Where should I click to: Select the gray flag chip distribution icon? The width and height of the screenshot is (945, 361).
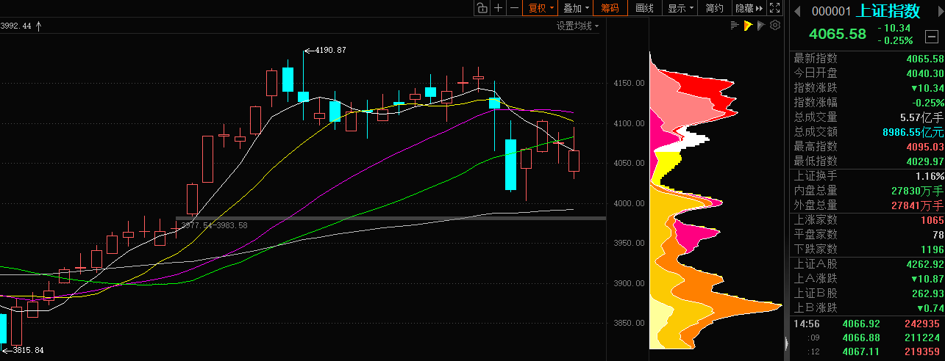pos(761,26)
